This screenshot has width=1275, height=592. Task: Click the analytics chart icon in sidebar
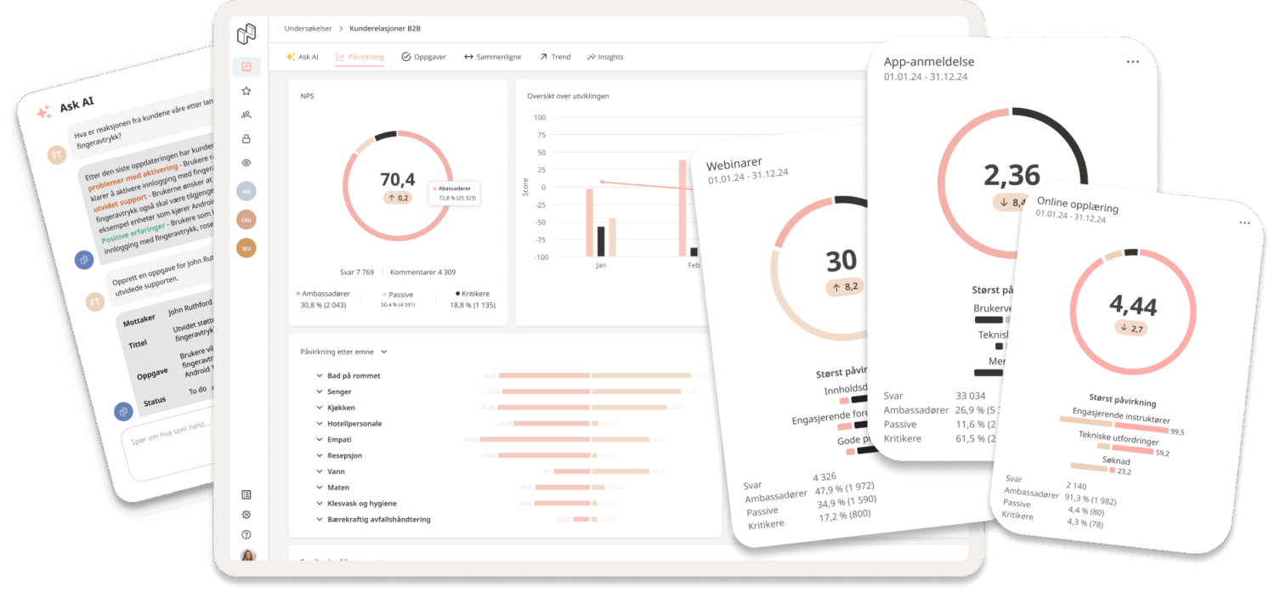(246, 66)
